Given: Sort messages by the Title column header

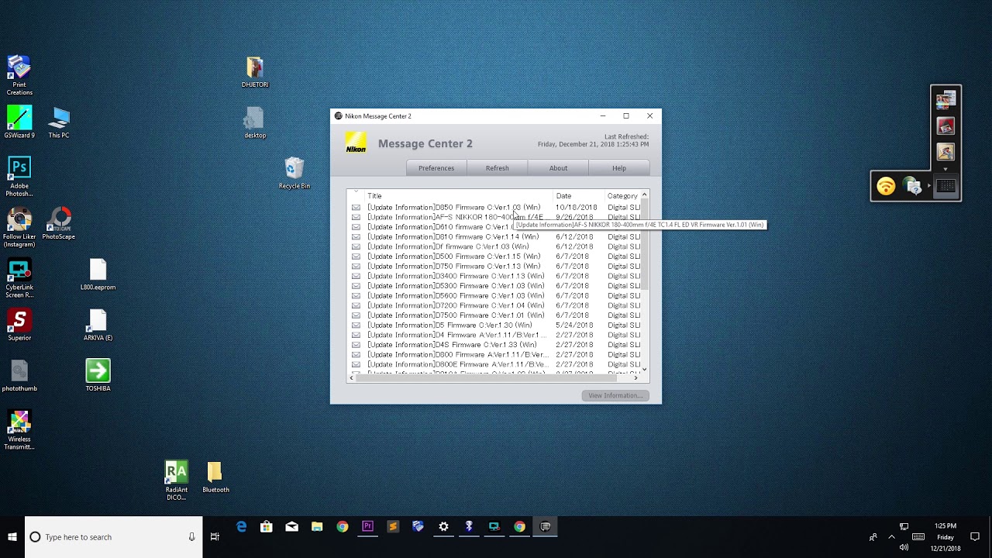Looking at the screenshot, I should coord(457,196).
